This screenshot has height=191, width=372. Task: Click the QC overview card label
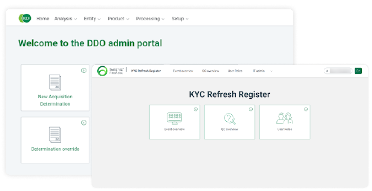click(230, 129)
